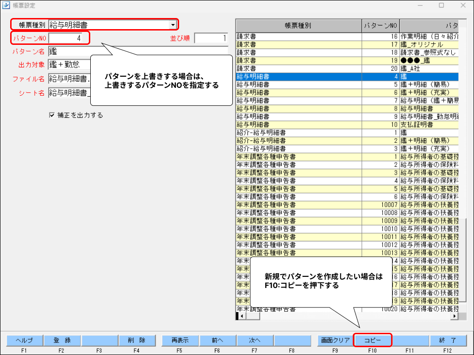This screenshot has height=355, width=474.
Task: Open the 帳票種別 dropdown arrow
Action: tap(173, 25)
